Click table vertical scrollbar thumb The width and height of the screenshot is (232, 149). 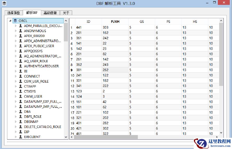point(221,54)
